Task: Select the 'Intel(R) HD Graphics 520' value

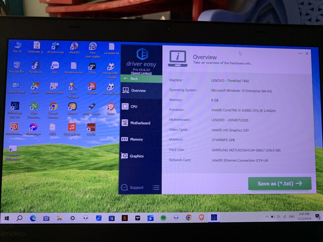Action: 230,130
